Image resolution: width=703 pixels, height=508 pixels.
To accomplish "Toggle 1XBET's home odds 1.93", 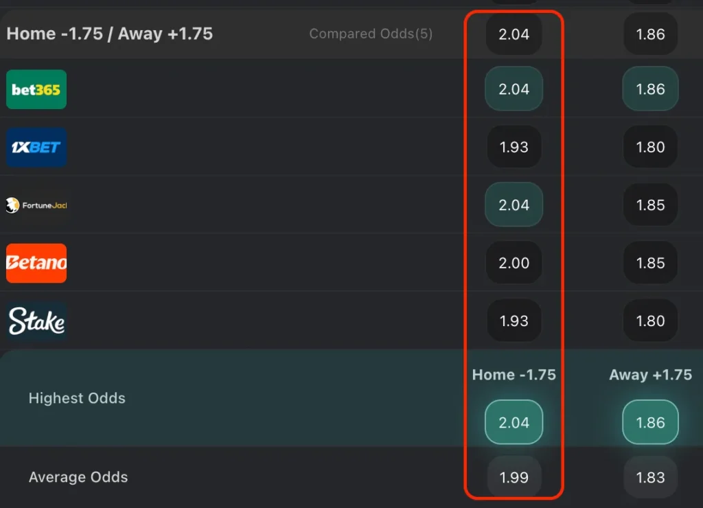I will point(514,147).
